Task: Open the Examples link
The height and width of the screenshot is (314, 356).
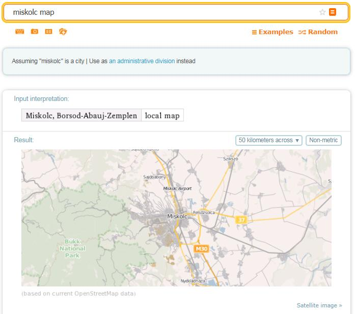Action: click(x=272, y=32)
